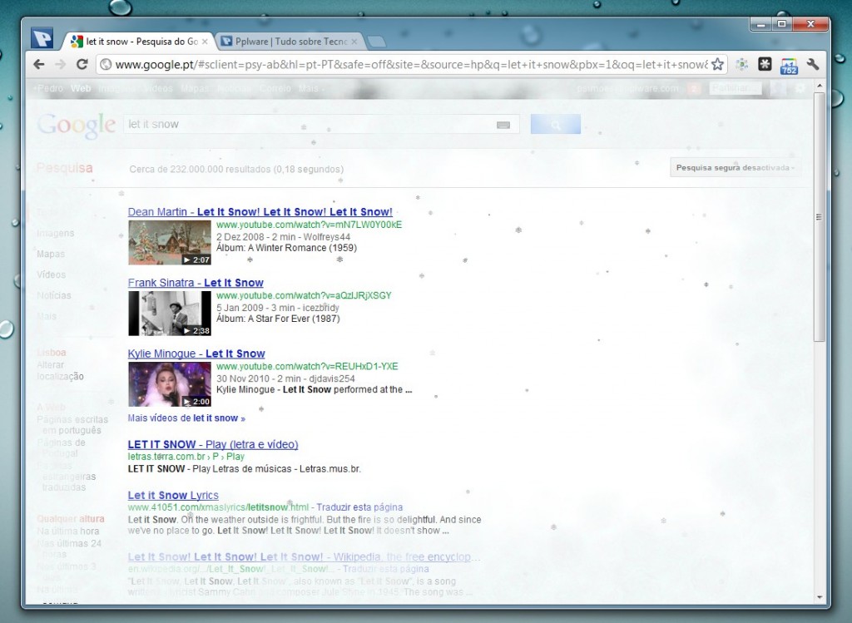Open the Chrome wrench menu
The height and width of the screenshot is (623, 852).
click(813, 65)
